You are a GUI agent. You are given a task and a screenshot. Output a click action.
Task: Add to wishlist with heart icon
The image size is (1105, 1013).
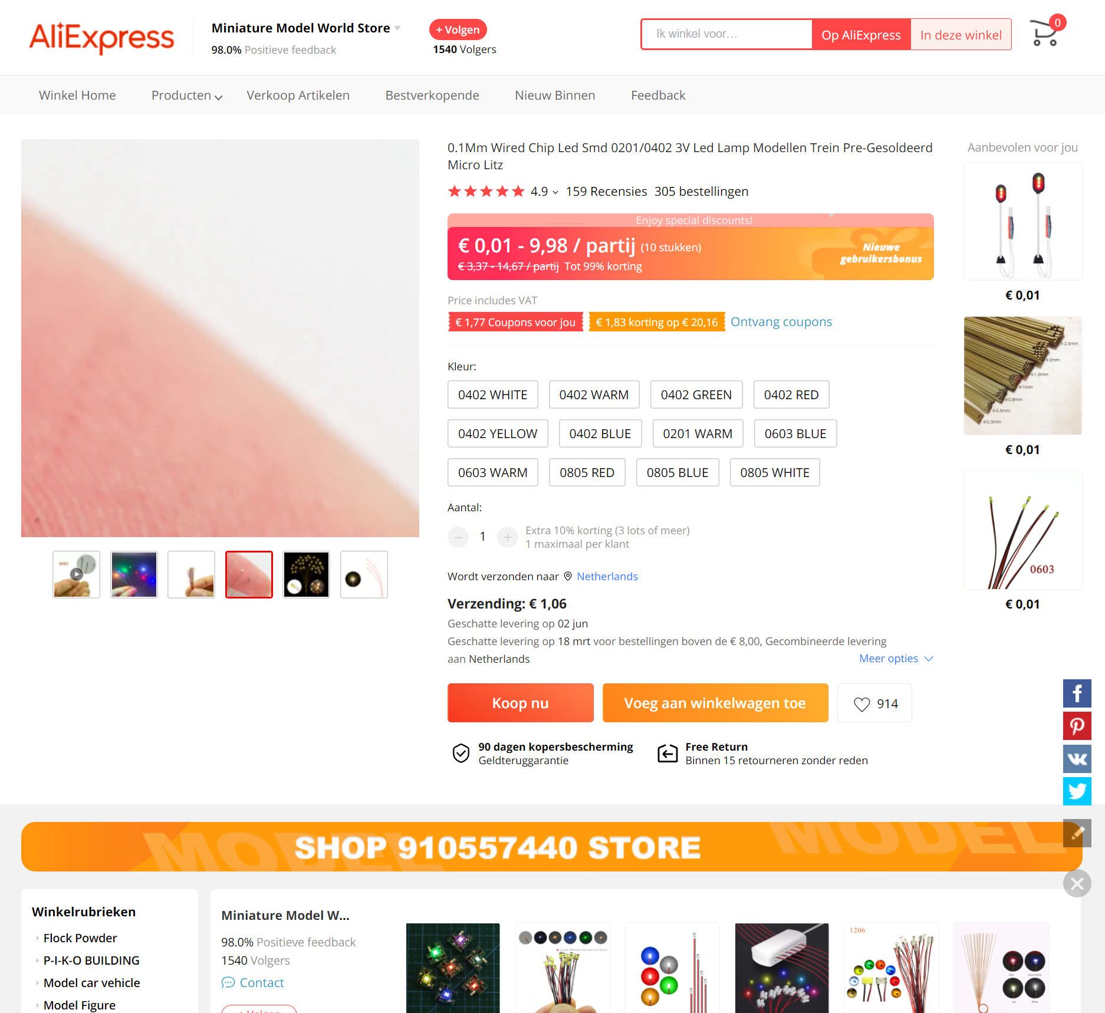click(874, 703)
